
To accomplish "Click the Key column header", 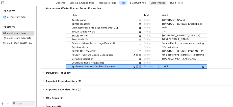I will pyautogui.click(x=75, y=15).
